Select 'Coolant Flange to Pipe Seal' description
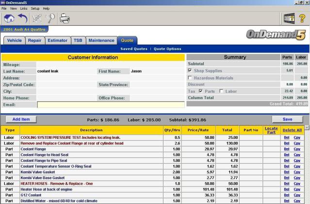Viewport: 310px width, 204px height. (44, 160)
